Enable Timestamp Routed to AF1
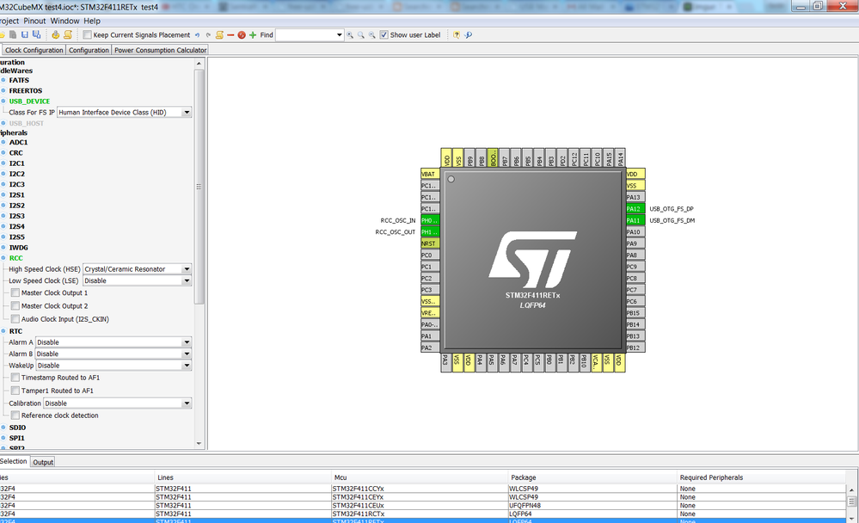859x523 pixels. click(15, 378)
